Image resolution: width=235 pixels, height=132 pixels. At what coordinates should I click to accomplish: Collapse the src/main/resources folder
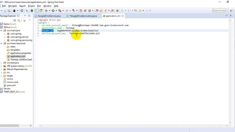click(x=1, y=43)
